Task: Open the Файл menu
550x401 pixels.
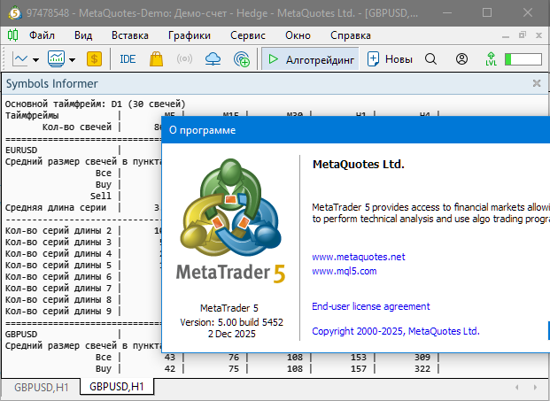Action: click(x=43, y=35)
